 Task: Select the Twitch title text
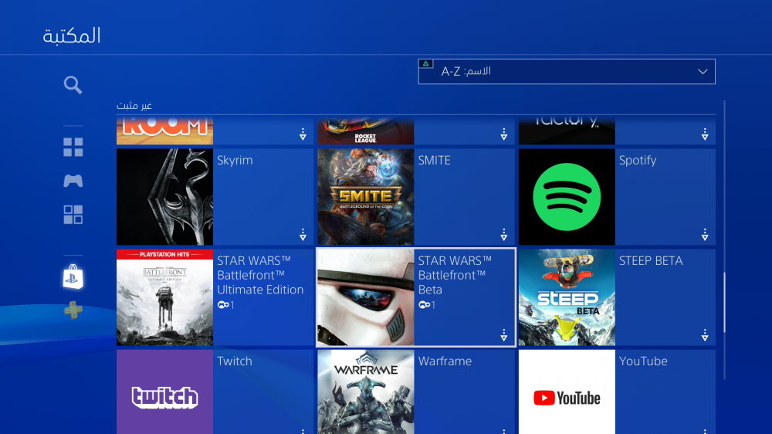tap(235, 361)
